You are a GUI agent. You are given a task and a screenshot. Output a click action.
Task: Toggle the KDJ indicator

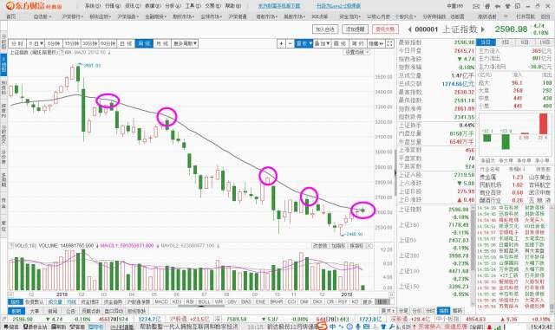click(176, 301)
